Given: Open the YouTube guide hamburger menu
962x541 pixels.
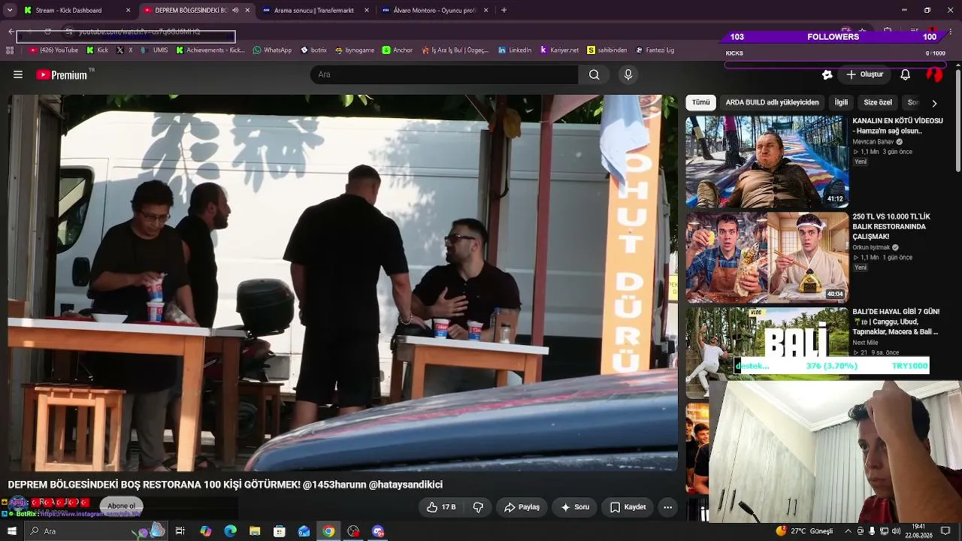Looking at the screenshot, I should click(x=18, y=74).
